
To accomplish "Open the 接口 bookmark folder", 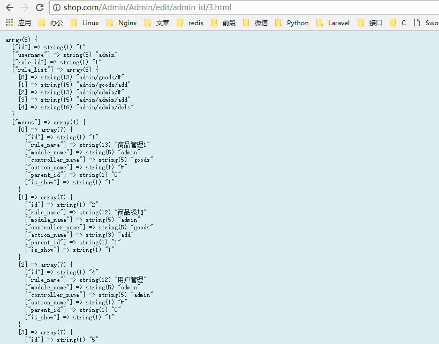I will (370, 23).
